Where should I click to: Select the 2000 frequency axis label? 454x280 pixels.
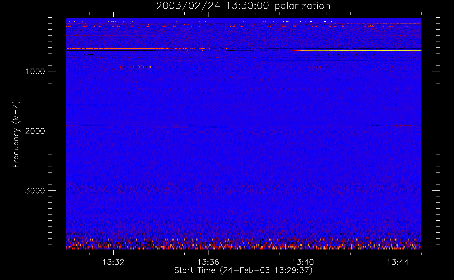pyautogui.click(x=35, y=131)
